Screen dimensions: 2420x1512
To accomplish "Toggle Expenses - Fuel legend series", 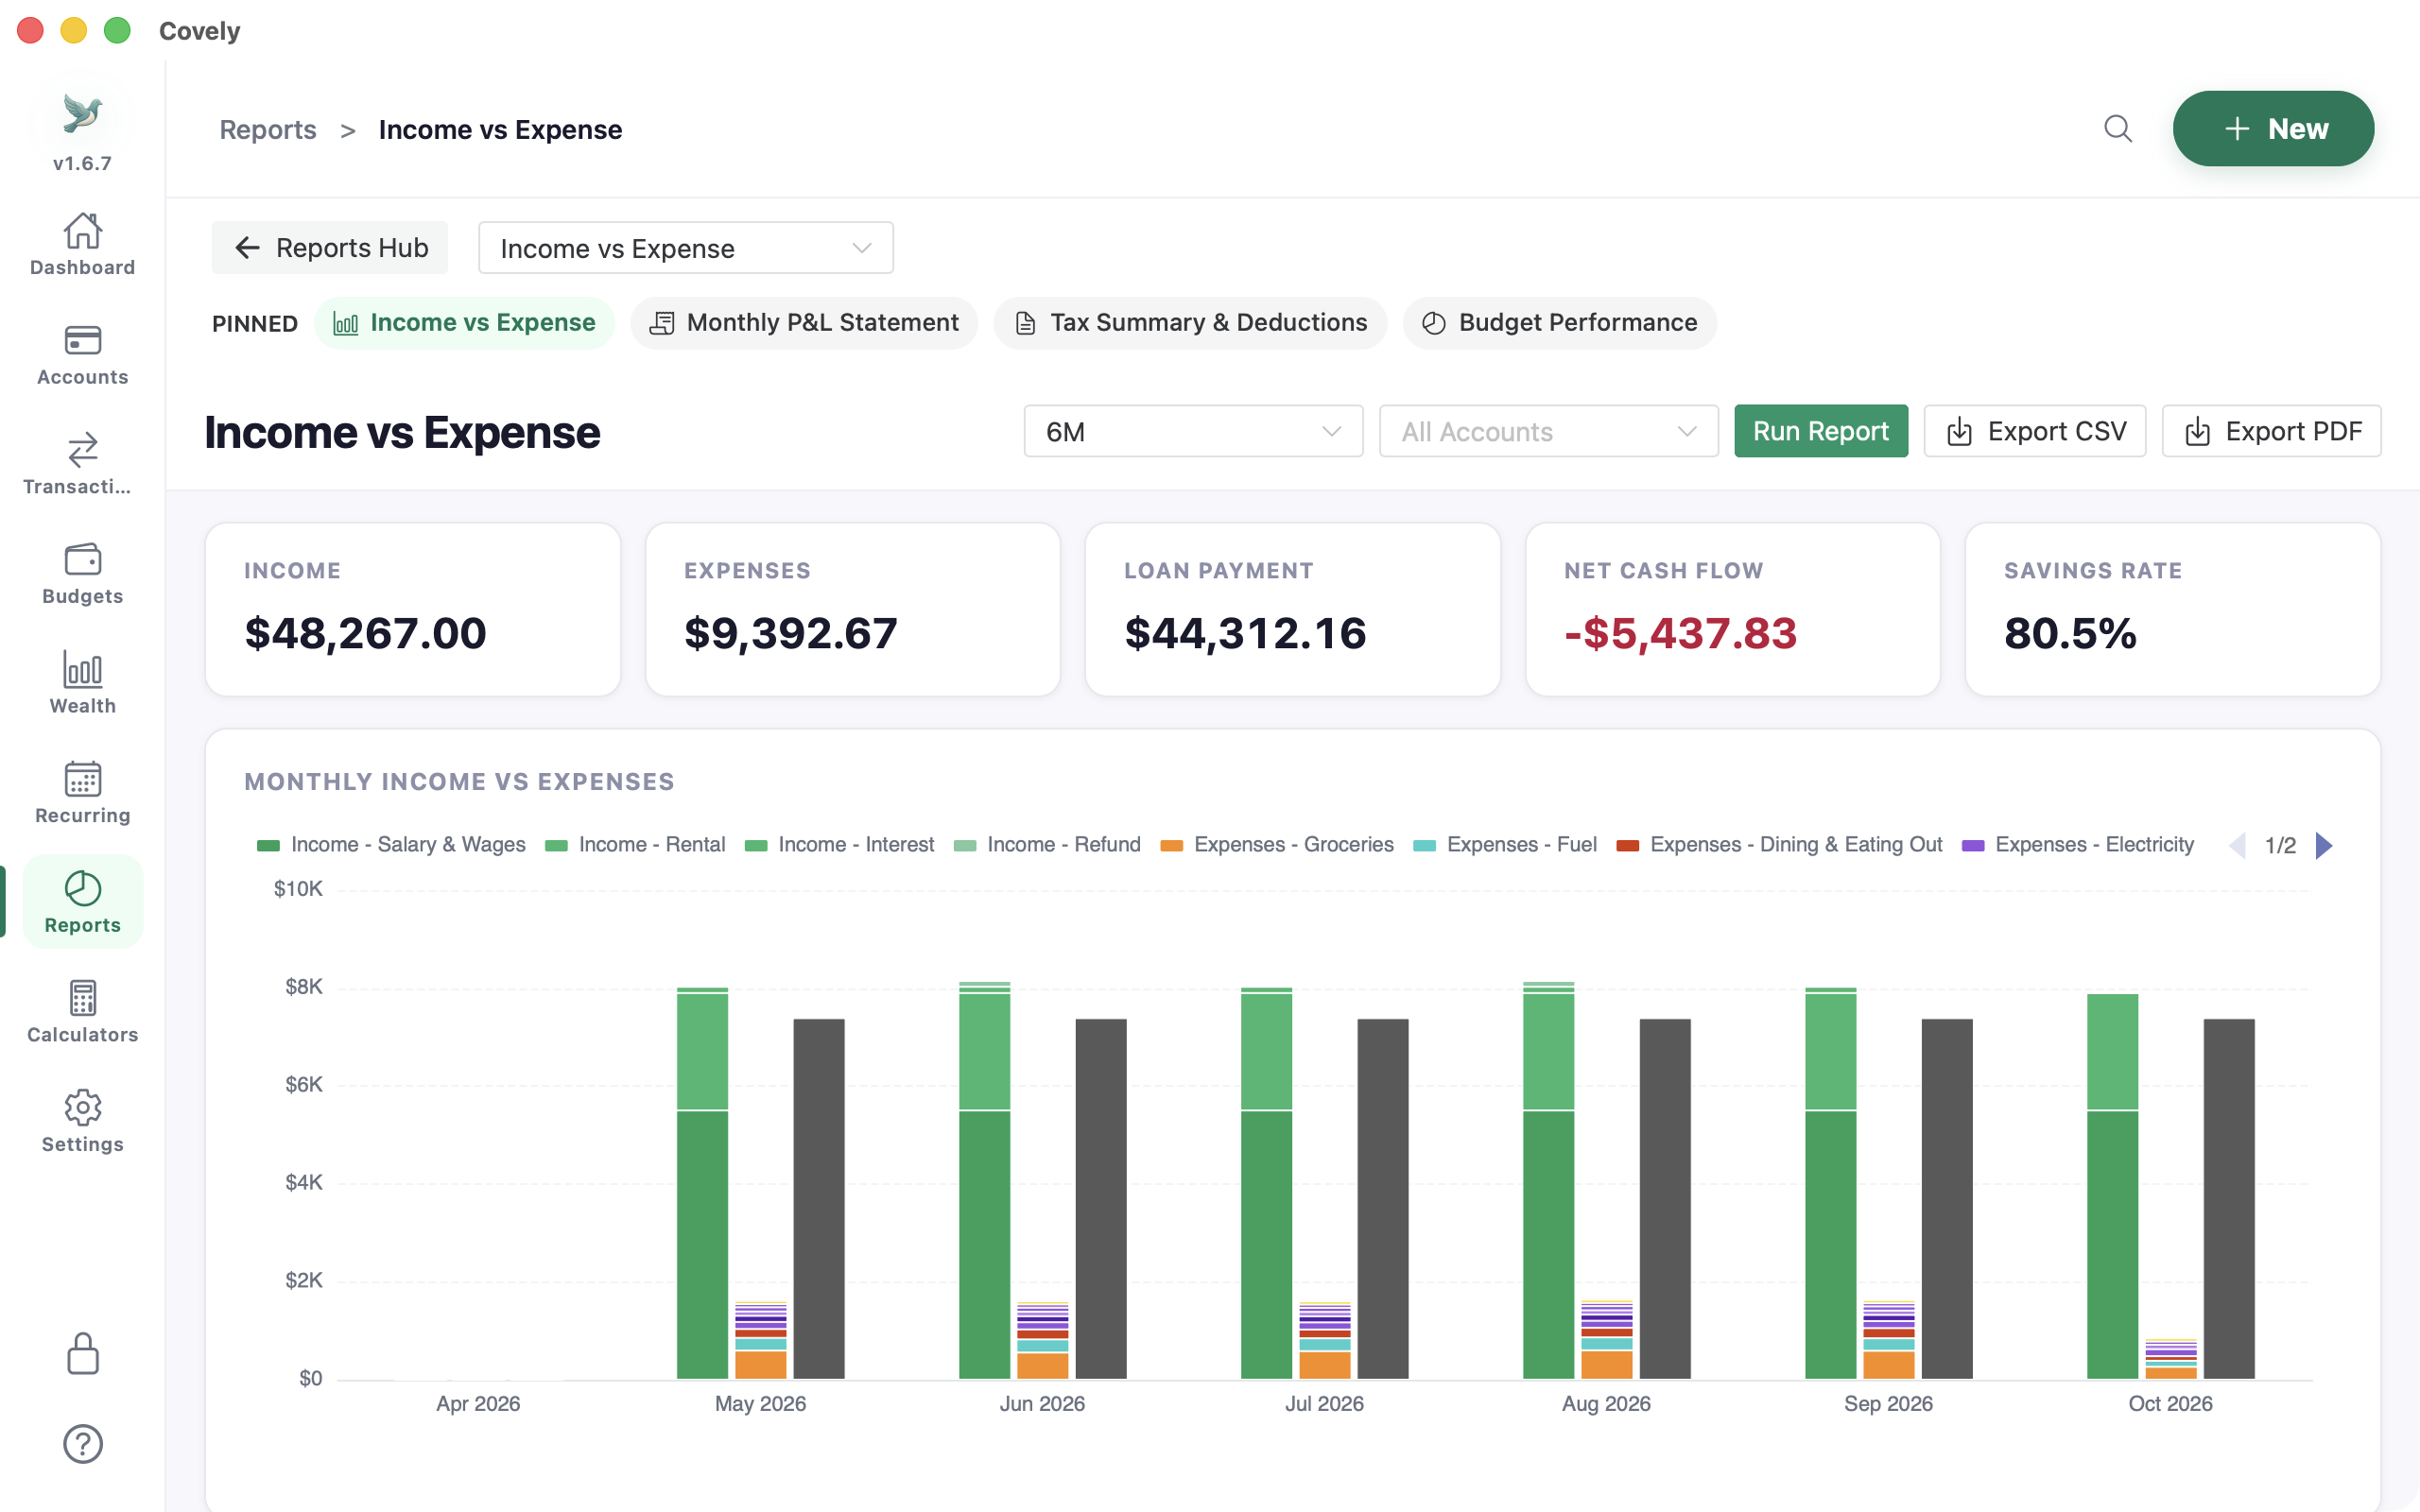I will point(1505,845).
